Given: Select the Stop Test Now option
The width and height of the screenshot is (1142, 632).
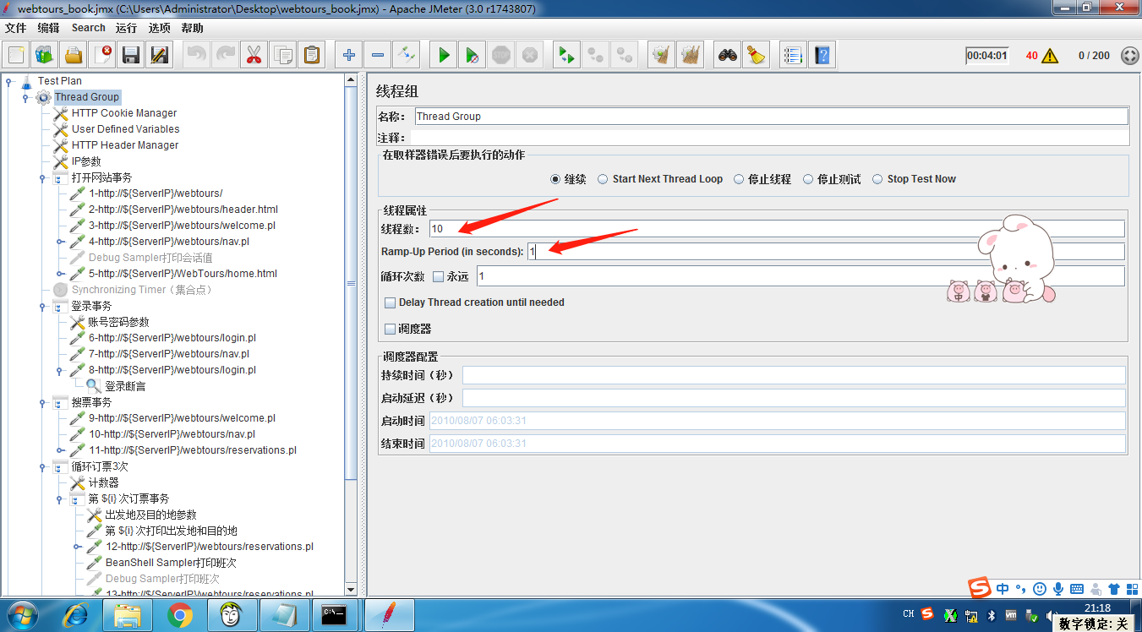Looking at the screenshot, I should tap(877, 179).
